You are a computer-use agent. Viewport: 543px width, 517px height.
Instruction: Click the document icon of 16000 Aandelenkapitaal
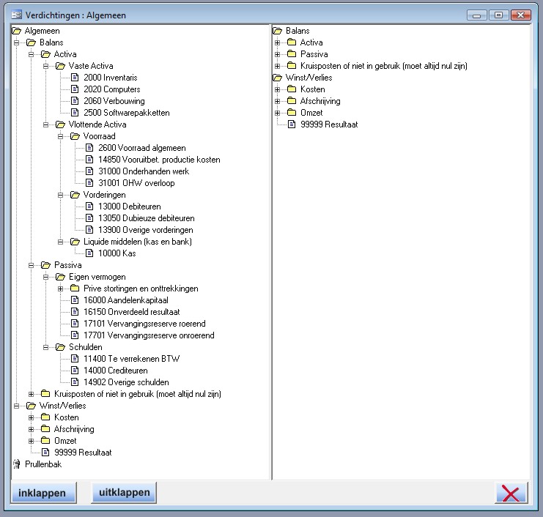pos(75,300)
